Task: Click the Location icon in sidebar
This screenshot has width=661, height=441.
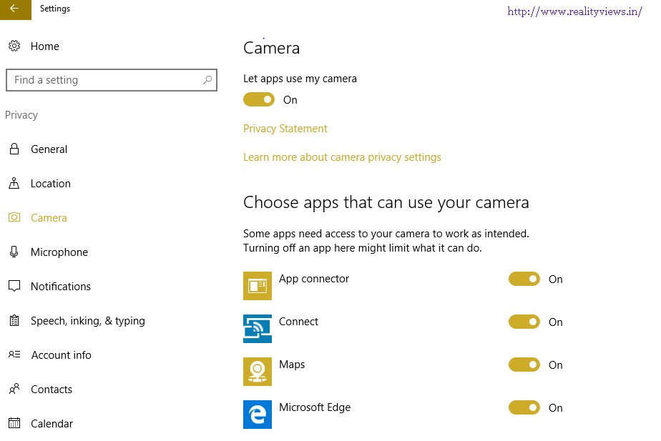Action: click(15, 183)
